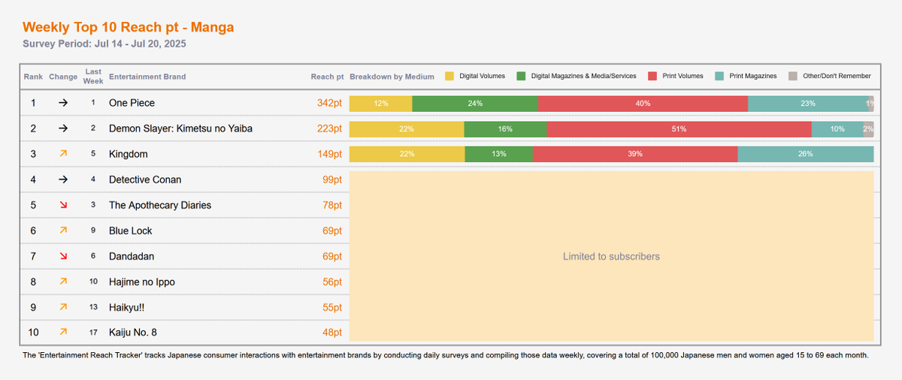Click Kingdom's 13% green bar segment
Image resolution: width=902 pixels, height=380 pixels.
(x=499, y=155)
